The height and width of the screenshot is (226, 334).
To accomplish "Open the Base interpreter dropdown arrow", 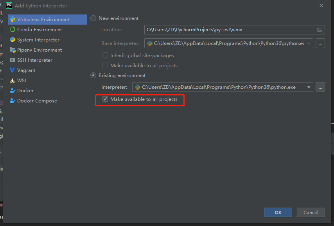I will (309, 43).
